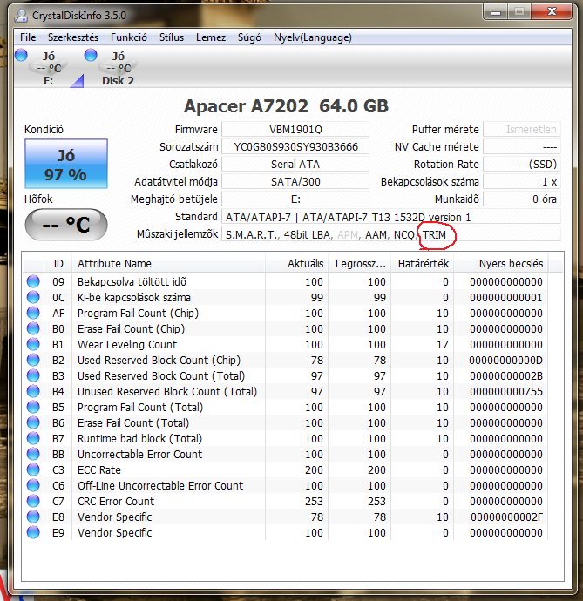Click status orb for Bekapcsolva töltött idő

(x=33, y=281)
